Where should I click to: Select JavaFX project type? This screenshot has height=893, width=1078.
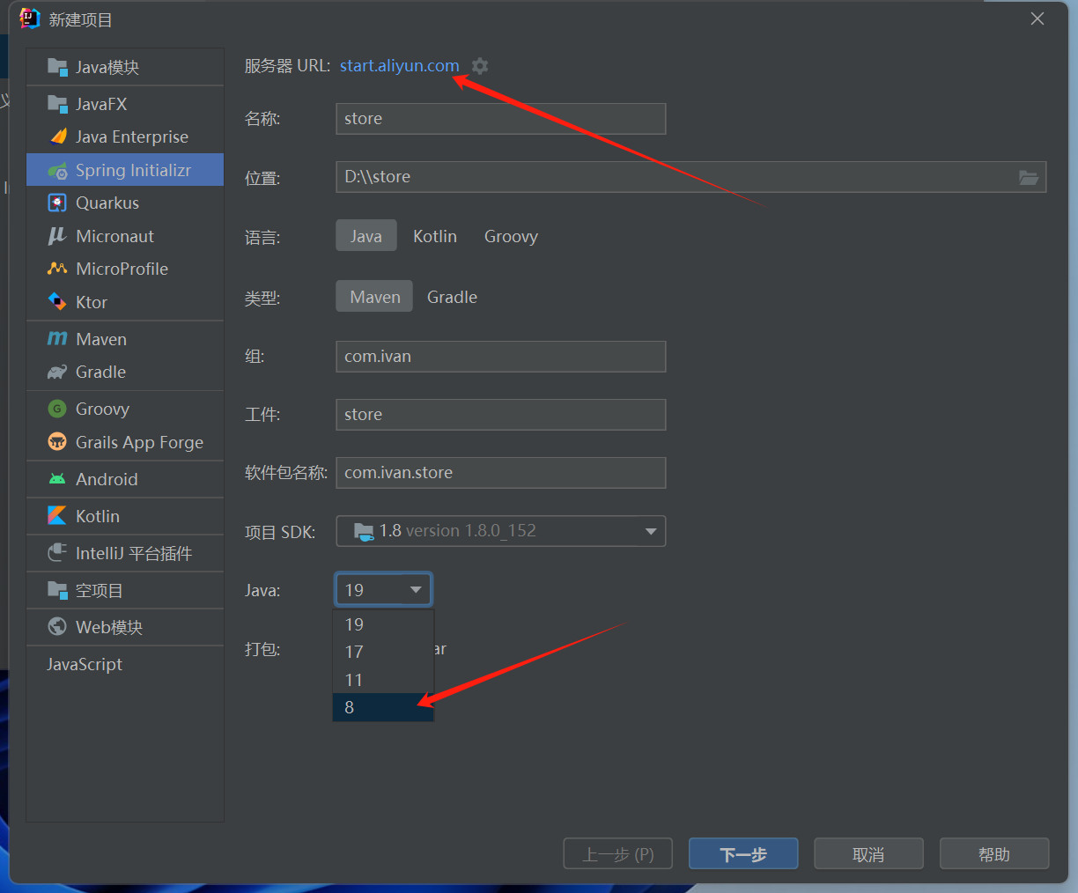tap(125, 104)
